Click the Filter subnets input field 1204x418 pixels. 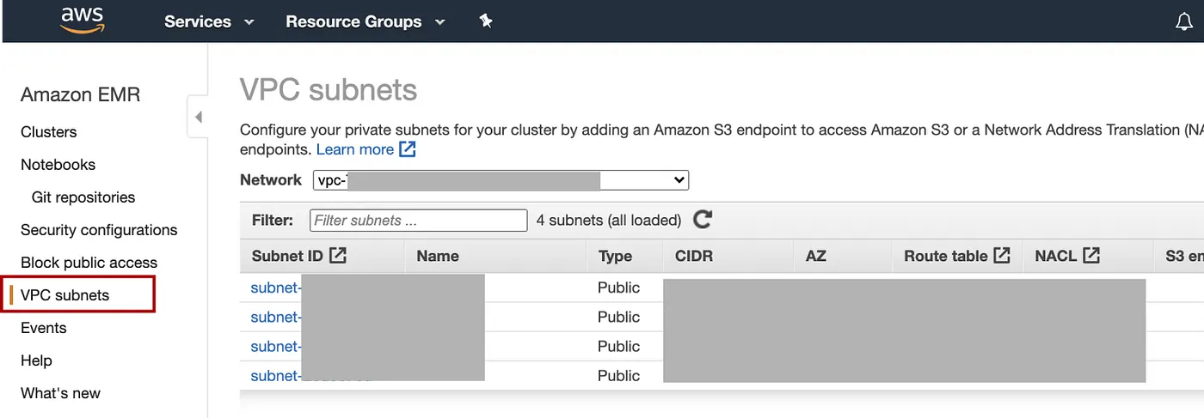point(418,221)
